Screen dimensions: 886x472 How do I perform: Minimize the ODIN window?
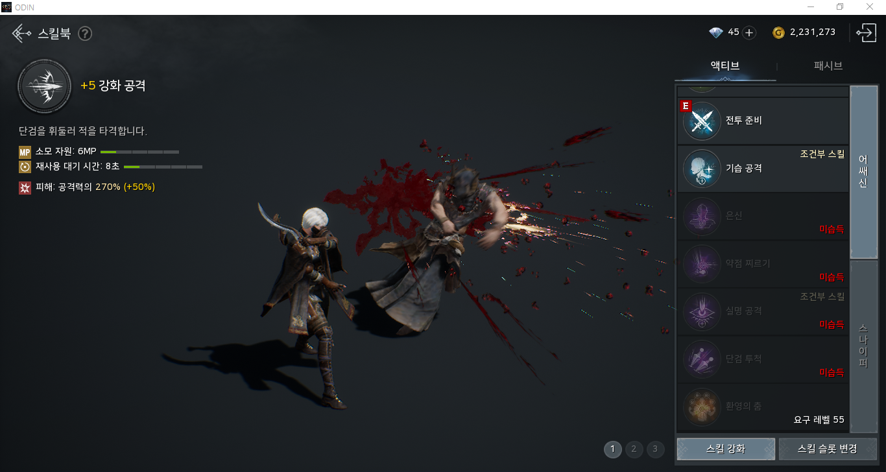(x=811, y=6)
